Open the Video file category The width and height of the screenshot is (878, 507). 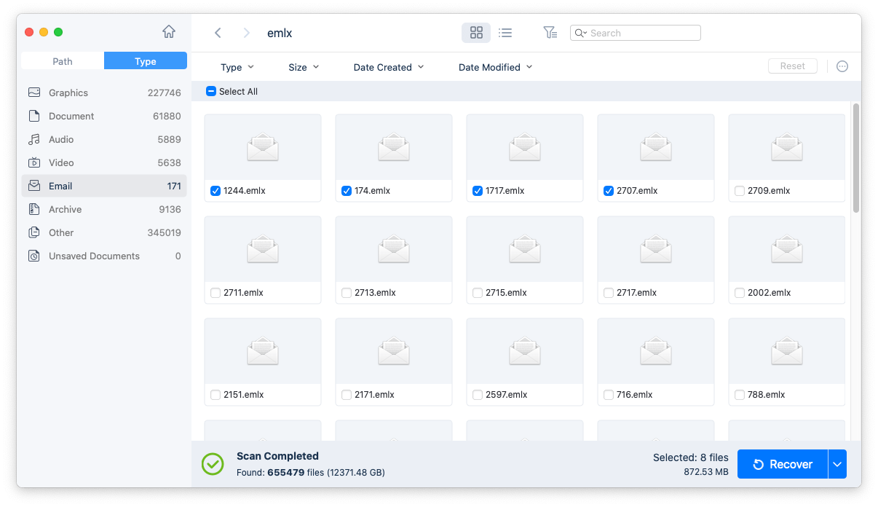coord(62,162)
